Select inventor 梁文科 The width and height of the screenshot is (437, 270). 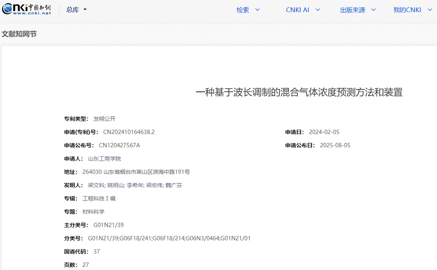click(96, 185)
